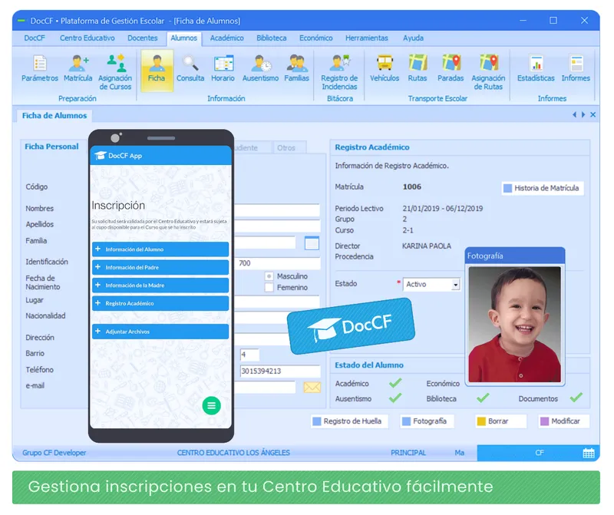Viewport: 614px width, 515px height.
Task: Select the Ficha de Alumnos document tab
Action: (54, 116)
